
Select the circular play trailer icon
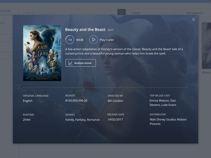click(x=94, y=39)
